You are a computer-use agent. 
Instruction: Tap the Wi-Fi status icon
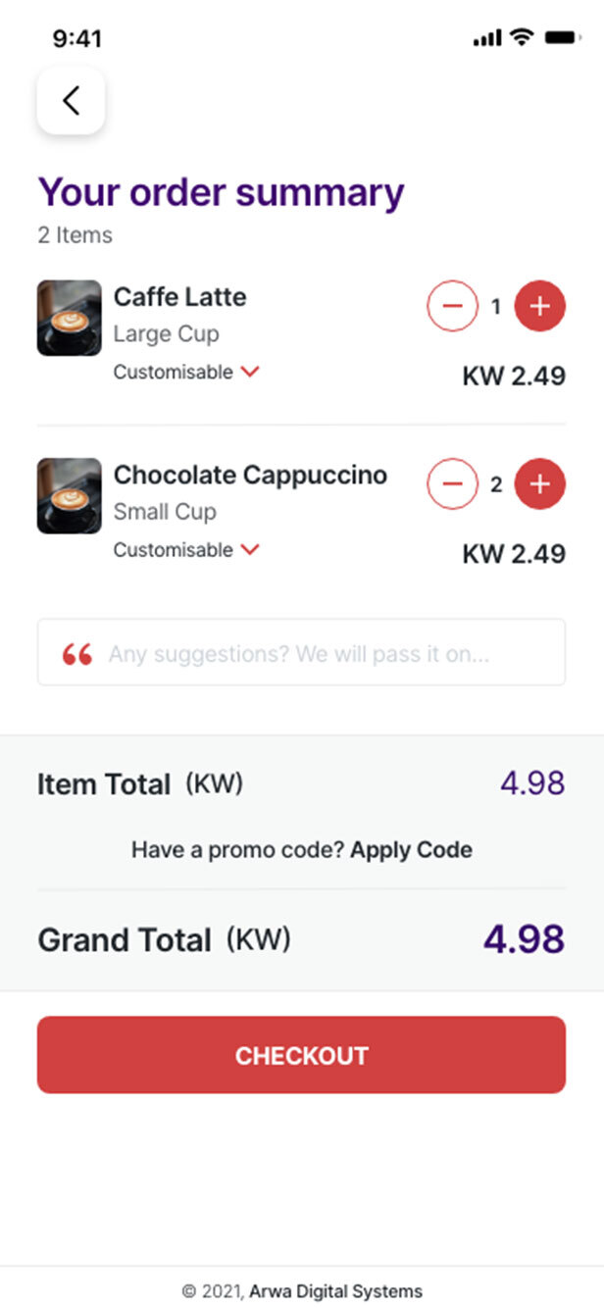[x=522, y=37]
